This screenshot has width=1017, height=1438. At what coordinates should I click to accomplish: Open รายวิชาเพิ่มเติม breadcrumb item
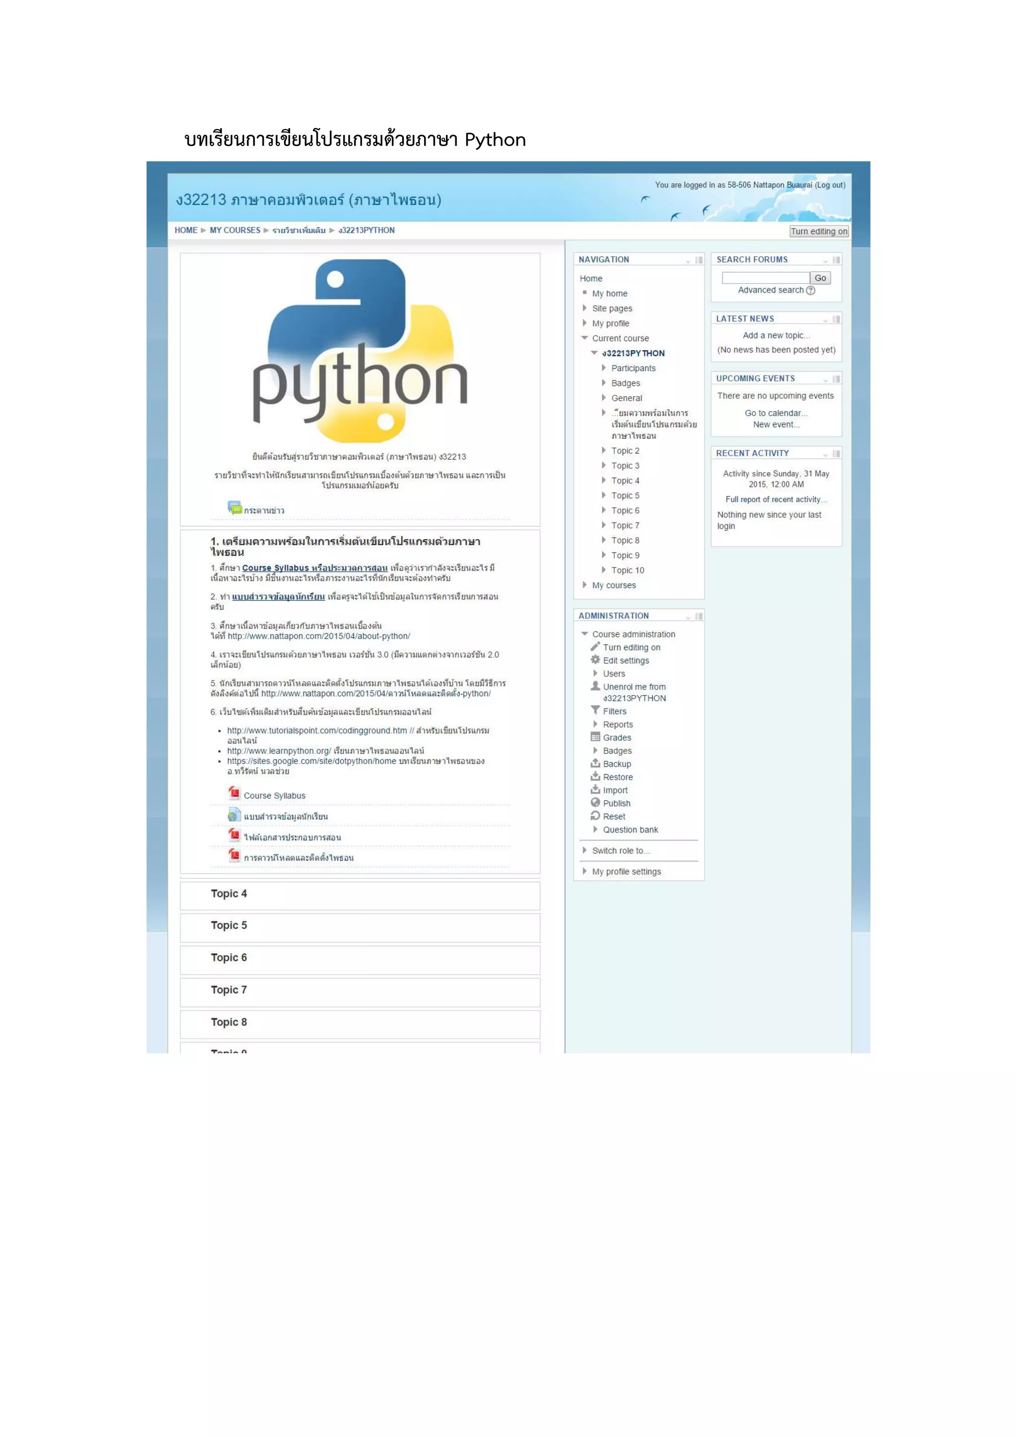click(x=299, y=230)
